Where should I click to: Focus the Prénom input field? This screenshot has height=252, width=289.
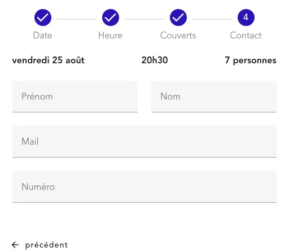[x=75, y=97]
